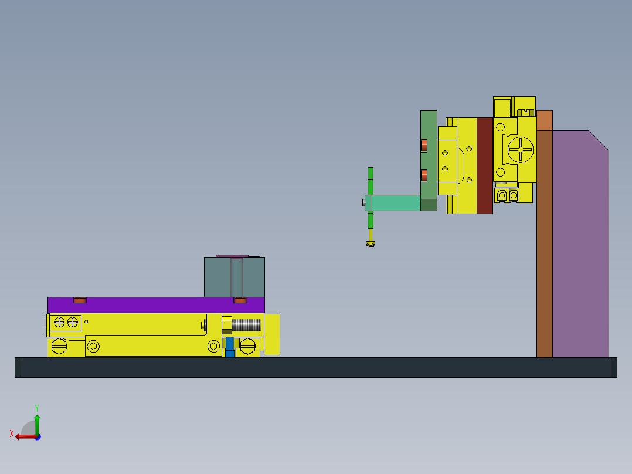Select the upper orange bolt on green plate
The height and width of the screenshot is (474, 632).
tap(424, 145)
